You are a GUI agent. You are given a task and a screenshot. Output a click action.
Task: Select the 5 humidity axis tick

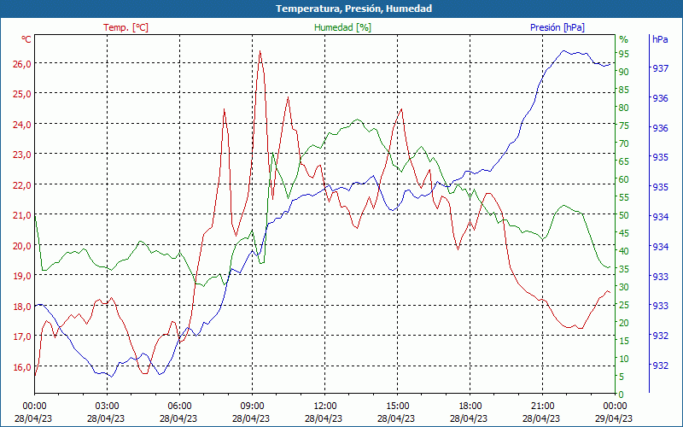[622, 377]
